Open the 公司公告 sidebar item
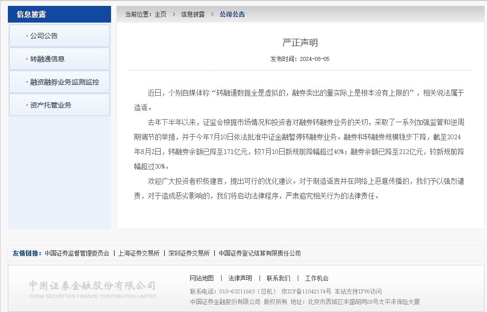 click(x=59, y=36)
